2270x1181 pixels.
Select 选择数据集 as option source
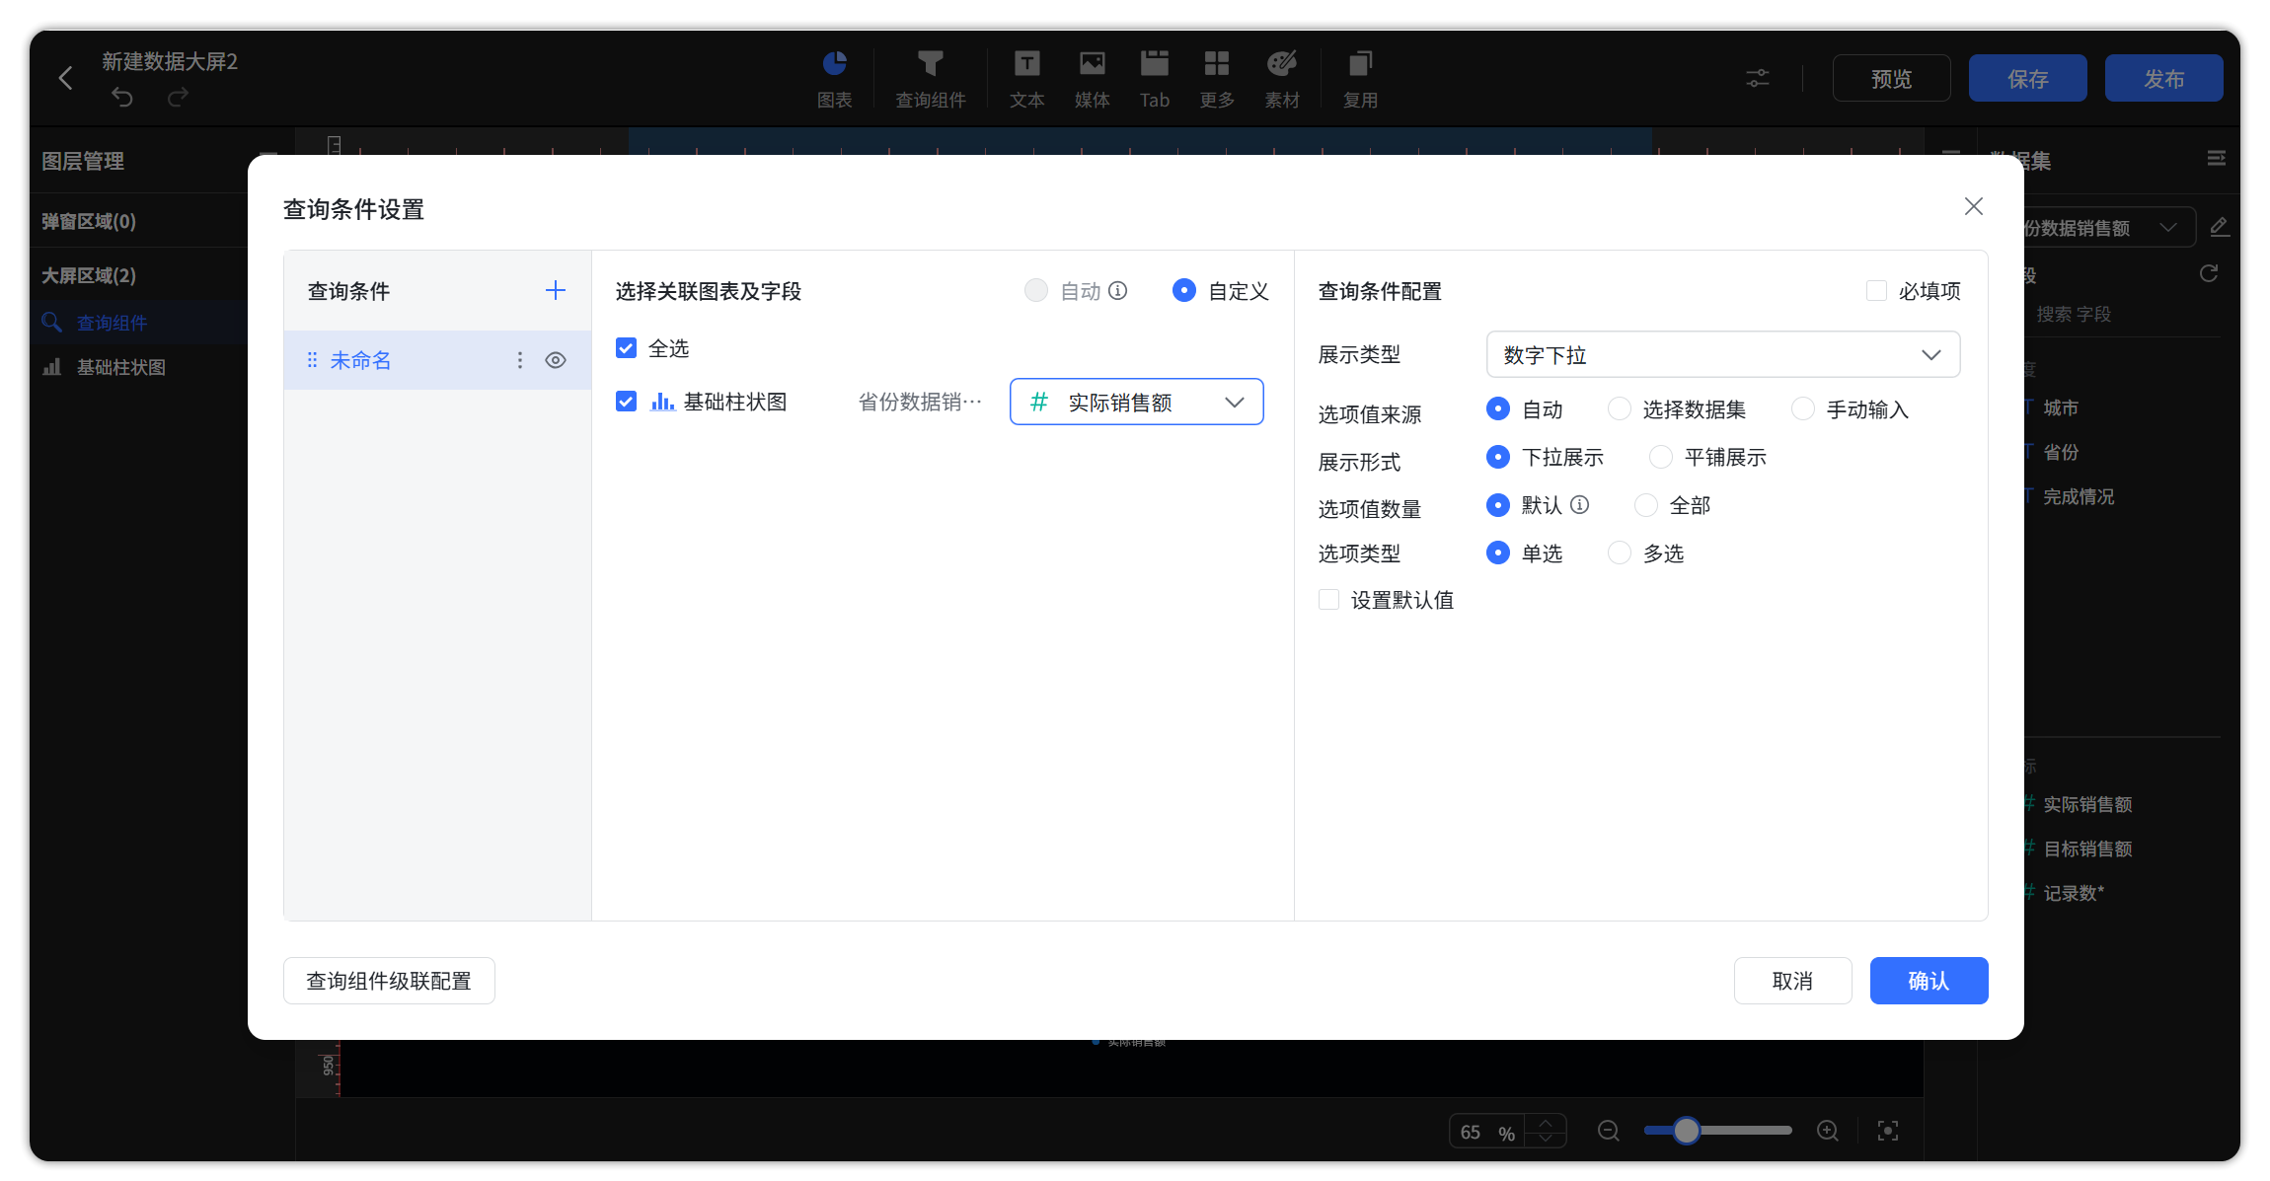[x=1619, y=408]
